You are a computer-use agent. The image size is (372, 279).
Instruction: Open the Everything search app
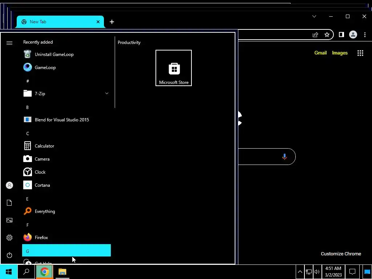[x=66, y=211]
